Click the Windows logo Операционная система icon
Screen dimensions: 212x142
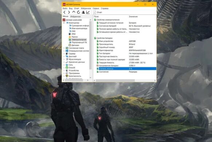[x=67, y=51]
